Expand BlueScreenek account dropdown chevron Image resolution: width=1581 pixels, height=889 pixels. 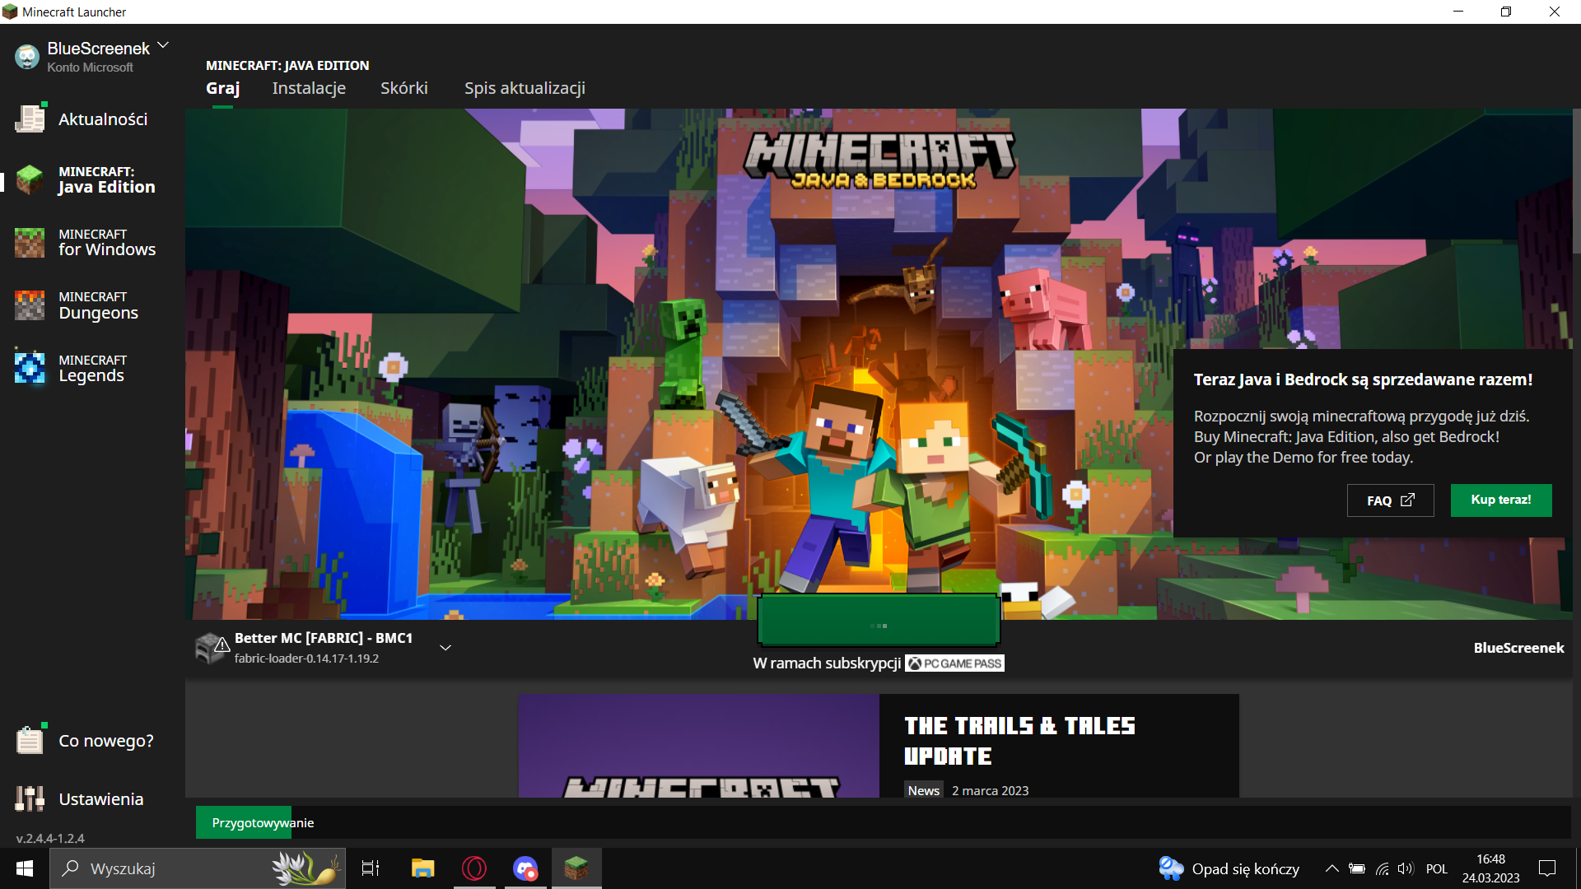[x=163, y=45]
